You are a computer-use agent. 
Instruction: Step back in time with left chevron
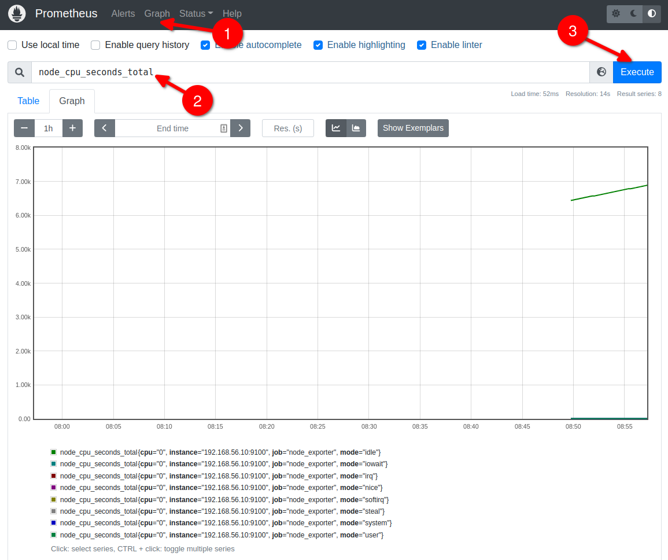(105, 128)
